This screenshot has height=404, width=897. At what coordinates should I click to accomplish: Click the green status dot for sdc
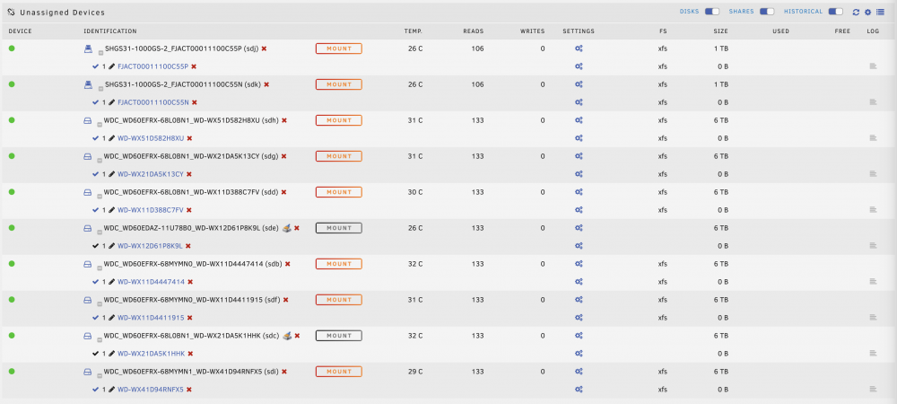[x=12, y=336]
